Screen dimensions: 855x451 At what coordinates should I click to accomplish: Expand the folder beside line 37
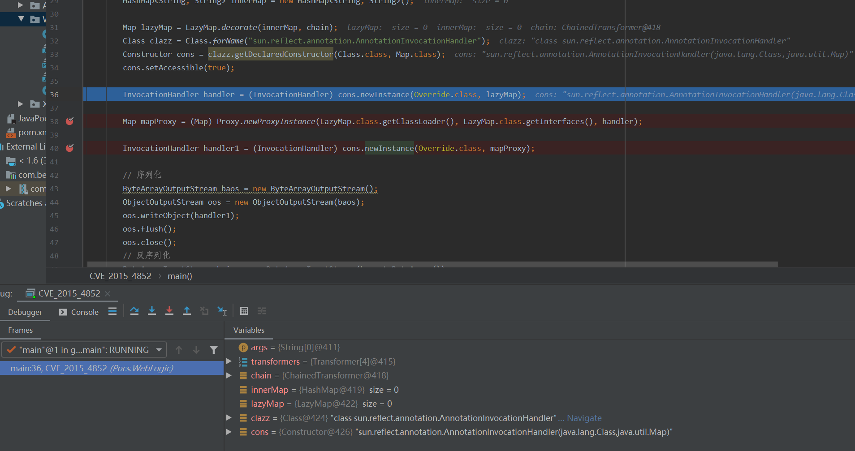(x=21, y=104)
